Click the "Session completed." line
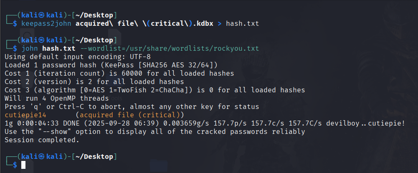The height and width of the screenshot is (173, 418). pos(42,140)
